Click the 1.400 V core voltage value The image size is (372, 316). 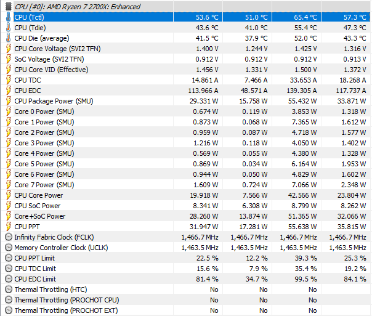[207, 49]
